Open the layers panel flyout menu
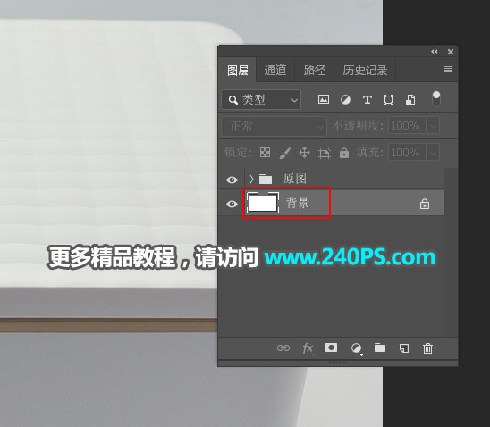The width and height of the screenshot is (490, 427). coord(448,70)
